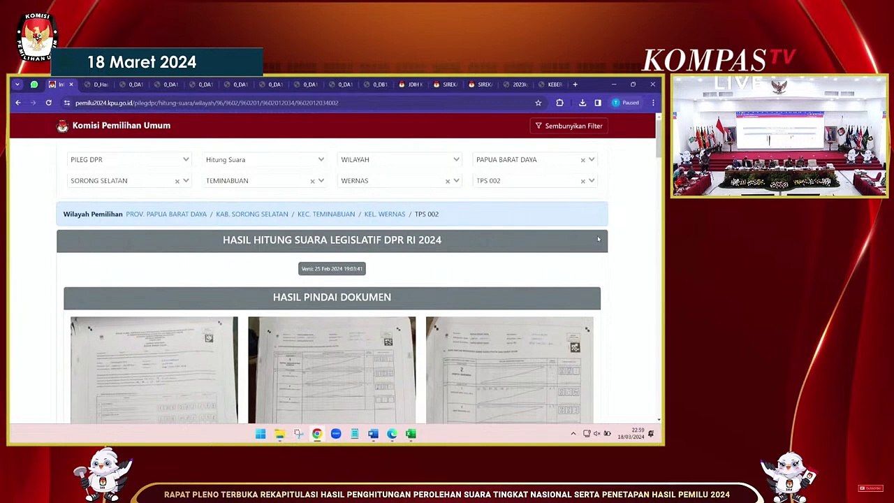Open the WhatsApp pinned tab

tap(34, 85)
